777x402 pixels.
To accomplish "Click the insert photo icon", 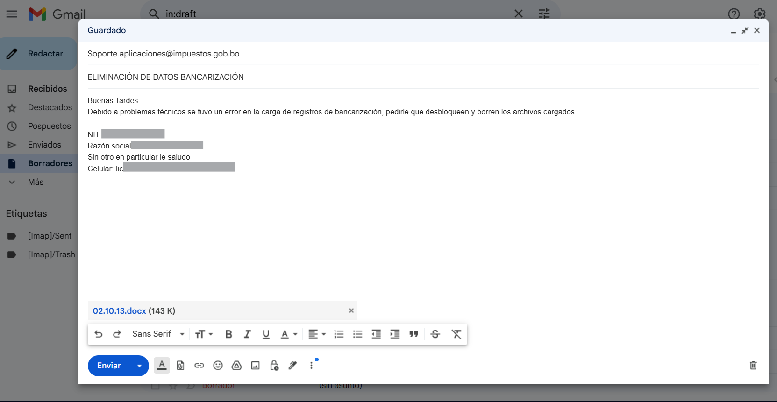I will pos(255,366).
